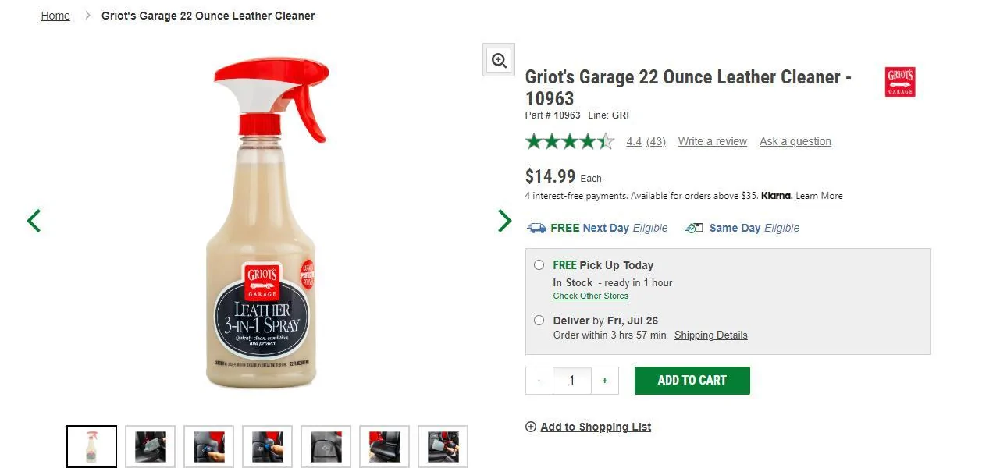Viewport: 1007px width, 468px height.
Task: Increase quantity with the plus button
Action: 604,381
